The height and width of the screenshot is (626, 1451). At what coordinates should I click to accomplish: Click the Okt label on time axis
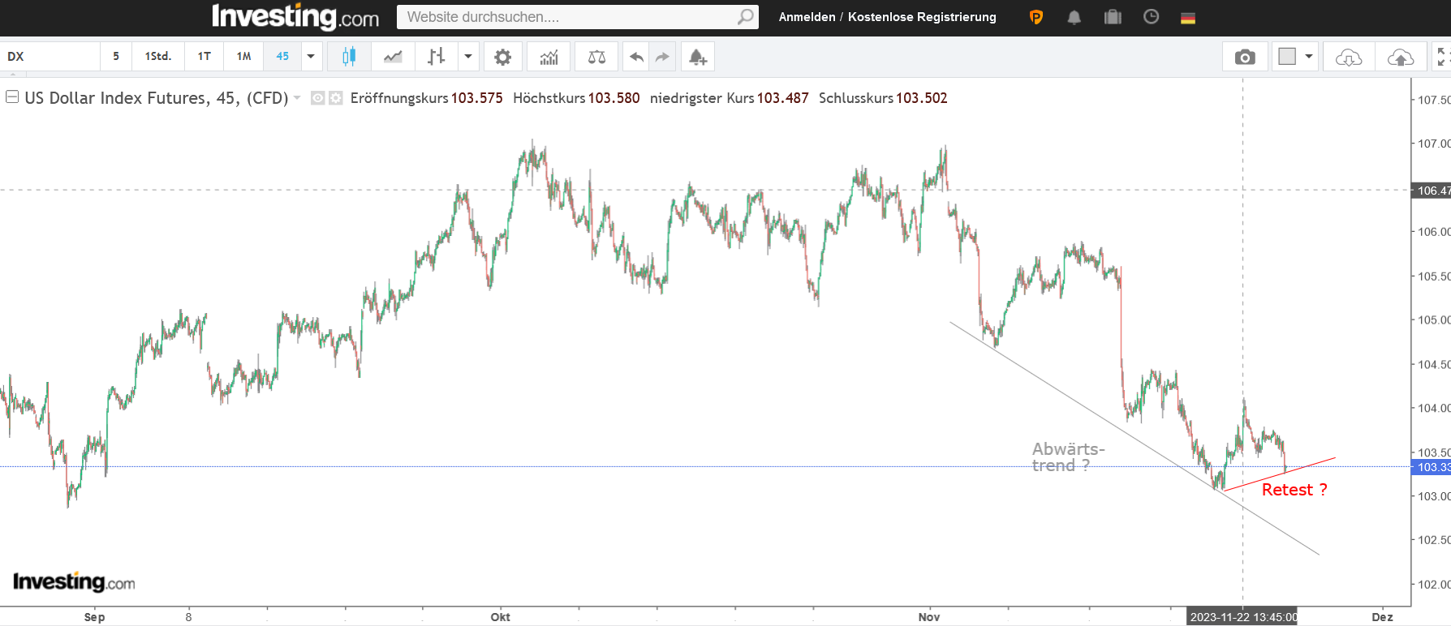point(501,617)
